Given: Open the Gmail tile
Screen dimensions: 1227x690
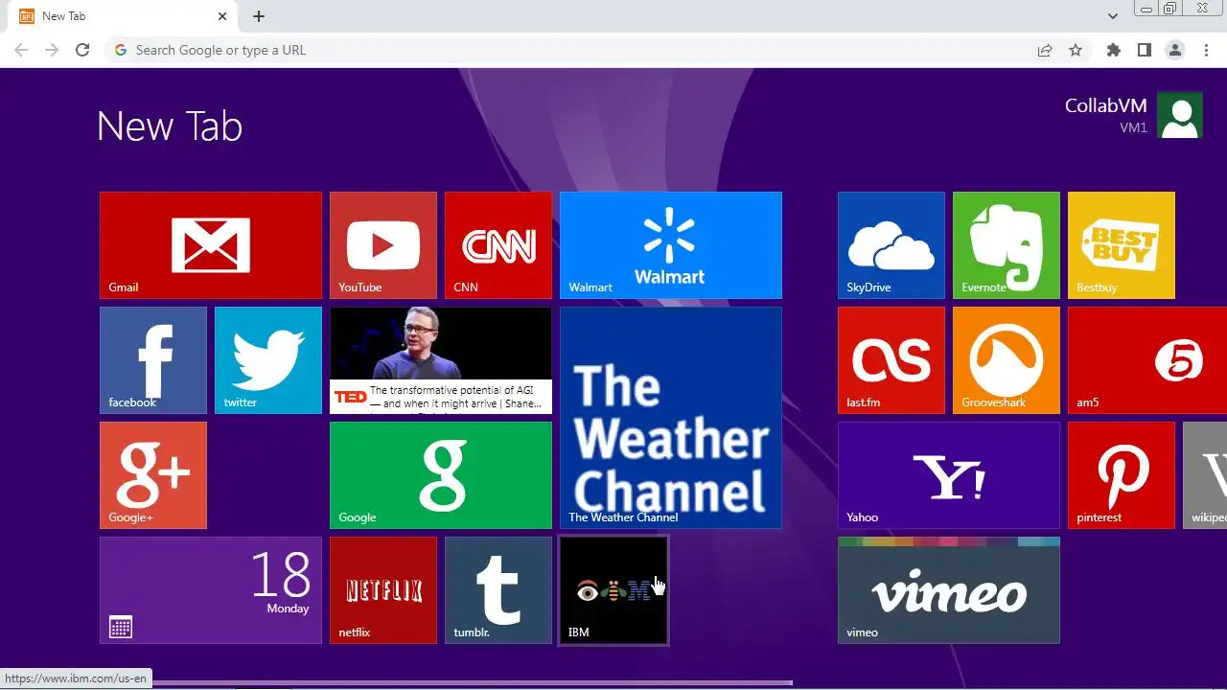Looking at the screenshot, I should click(211, 245).
